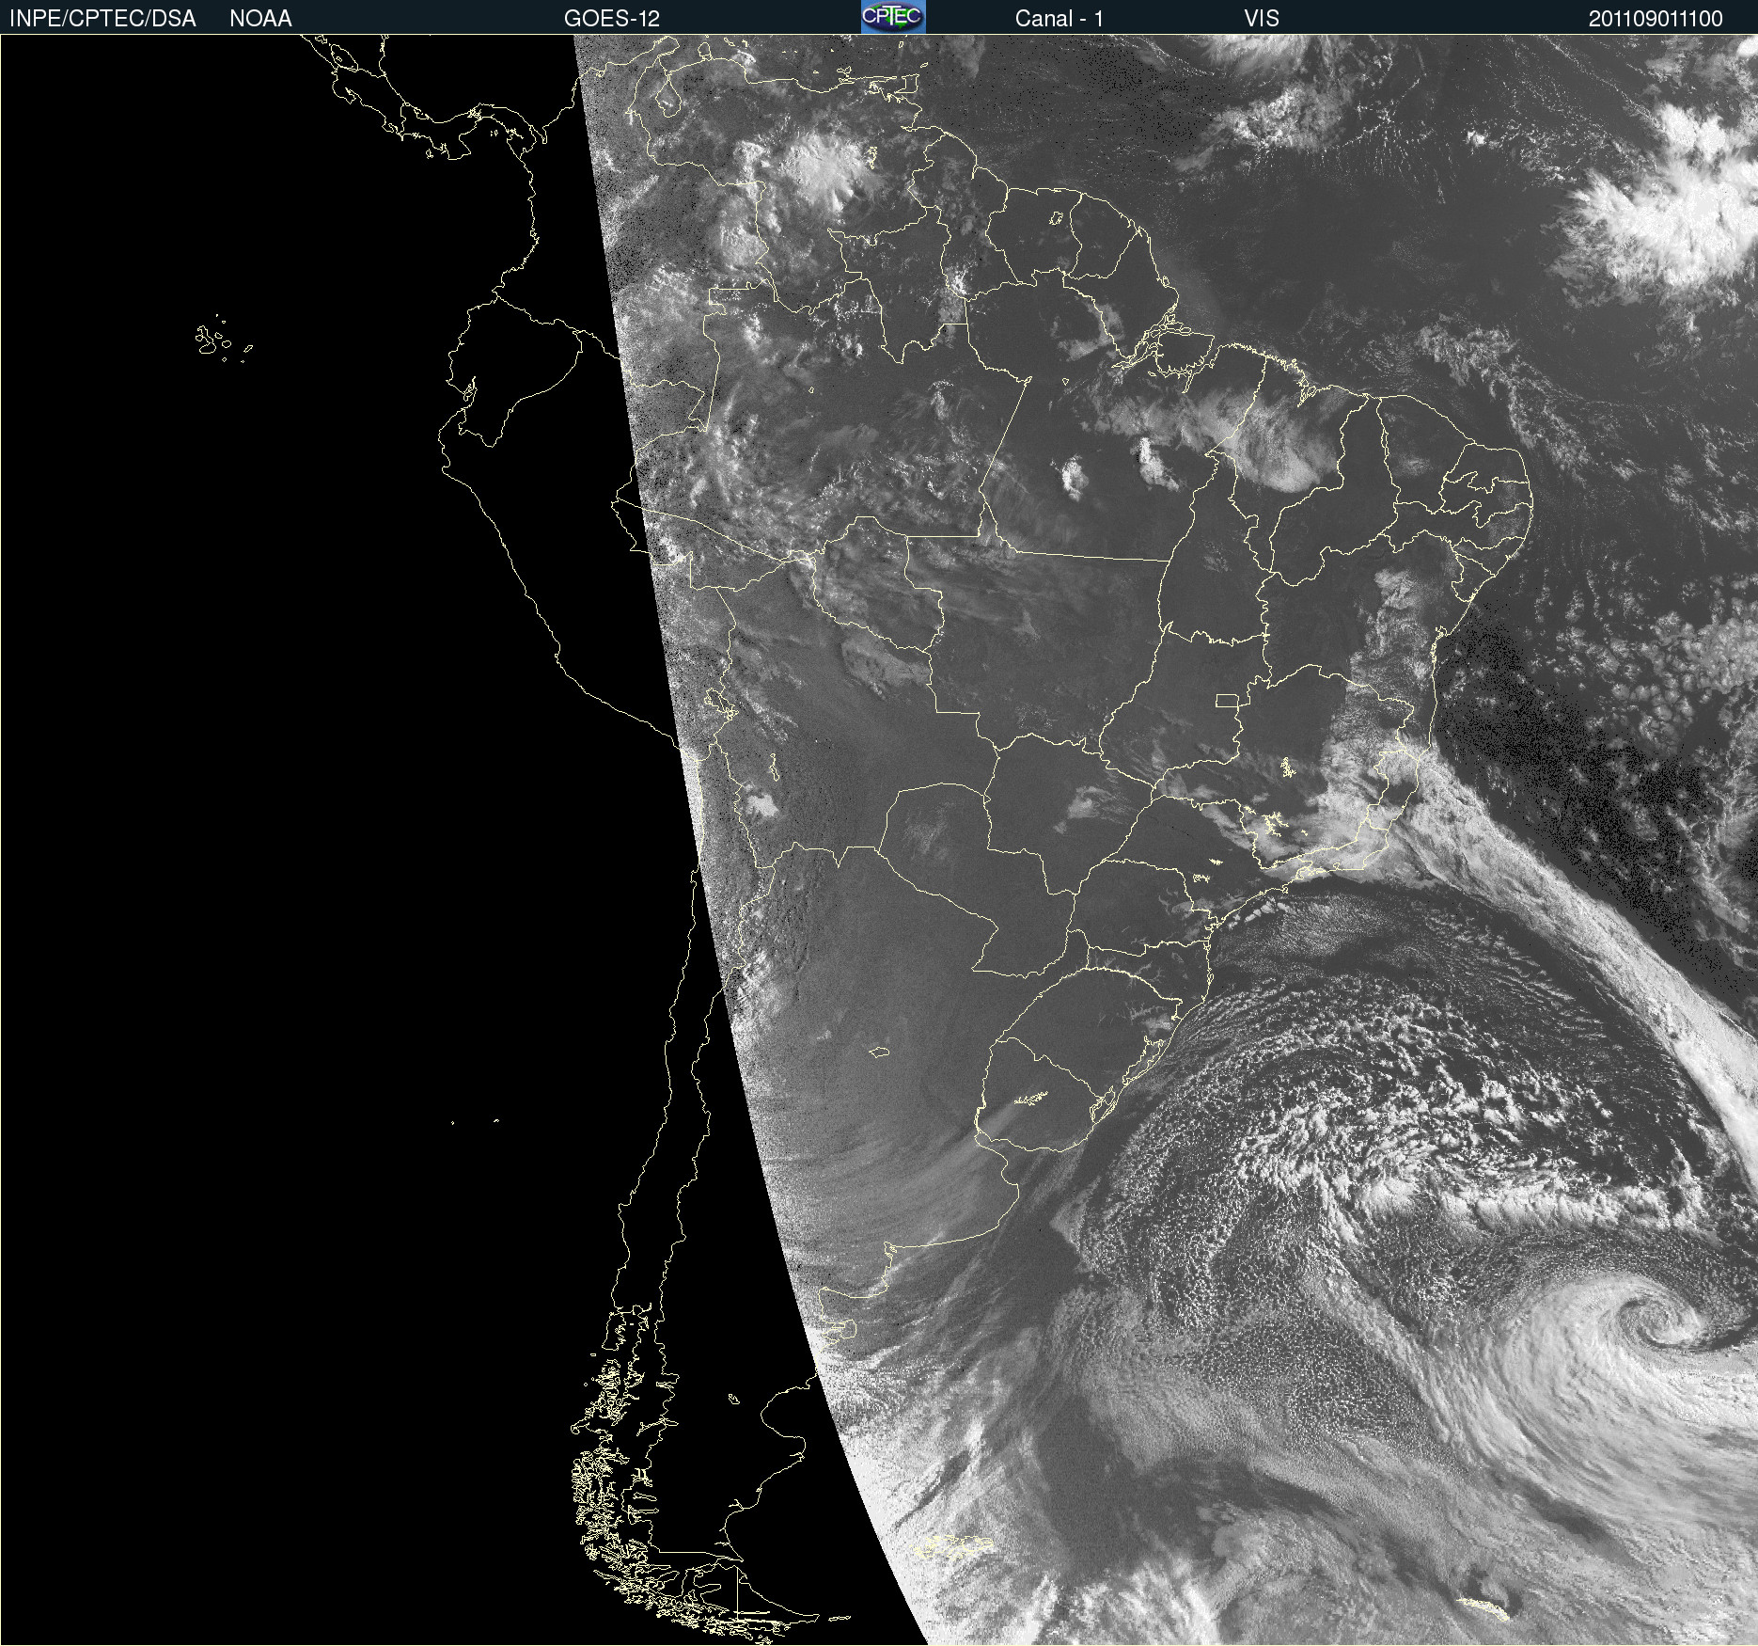Select the 201109011100 timestamp
Viewport: 1758px width, 1646px height.
pyautogui.click(x=1656, y=19)
